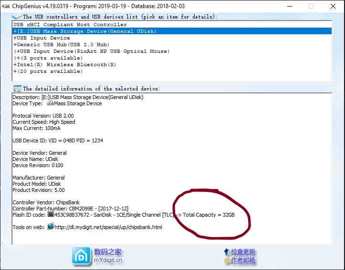Select the Generic USB Hub (USB 2.0 Hub) row
This screenshot has height=270, width=345.
pos(172,45)
